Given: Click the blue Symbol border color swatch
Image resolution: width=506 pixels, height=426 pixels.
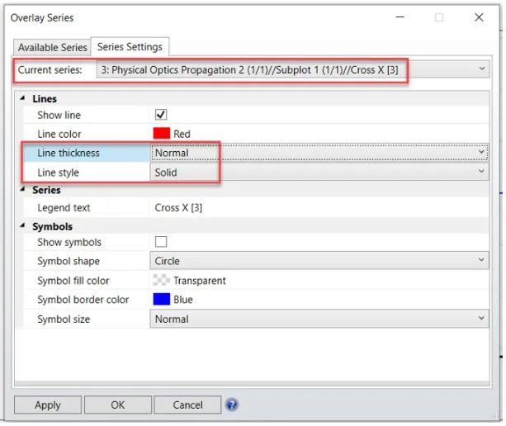Looking at the screenshot, I should pyautogui.click(x=161, y=300).
